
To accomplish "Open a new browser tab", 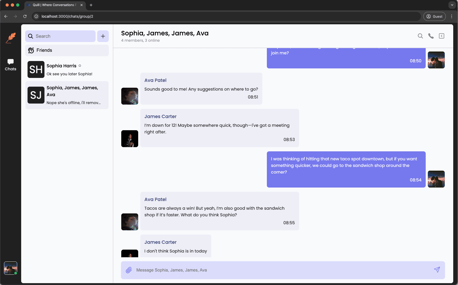I will 91,5.
